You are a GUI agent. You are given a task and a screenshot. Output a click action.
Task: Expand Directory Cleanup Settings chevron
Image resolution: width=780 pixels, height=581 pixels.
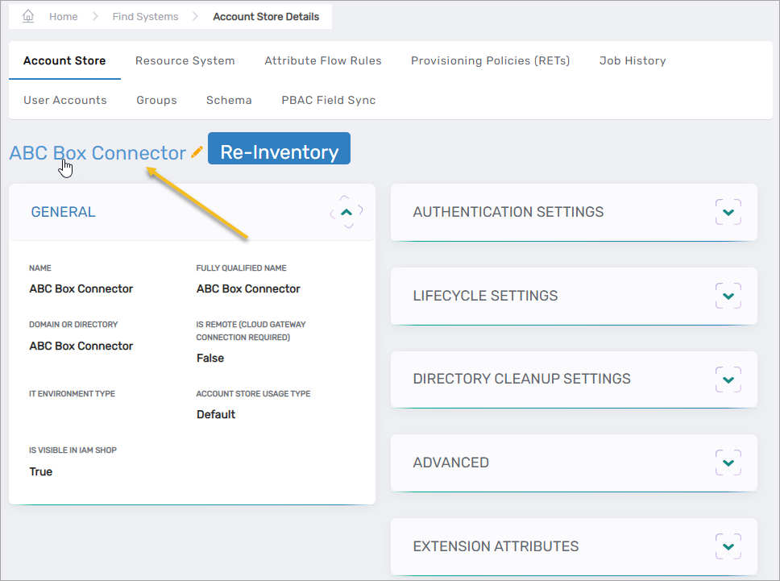(728, 379)
